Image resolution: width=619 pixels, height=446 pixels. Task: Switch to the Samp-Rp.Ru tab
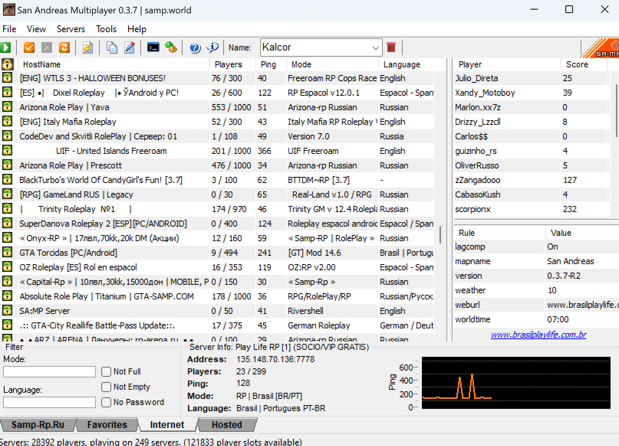(38, 425)
